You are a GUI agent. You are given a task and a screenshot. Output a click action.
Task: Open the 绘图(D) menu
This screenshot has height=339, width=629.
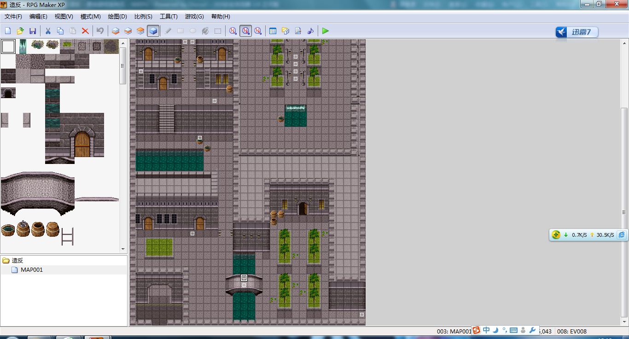click(x=117, y=17)
